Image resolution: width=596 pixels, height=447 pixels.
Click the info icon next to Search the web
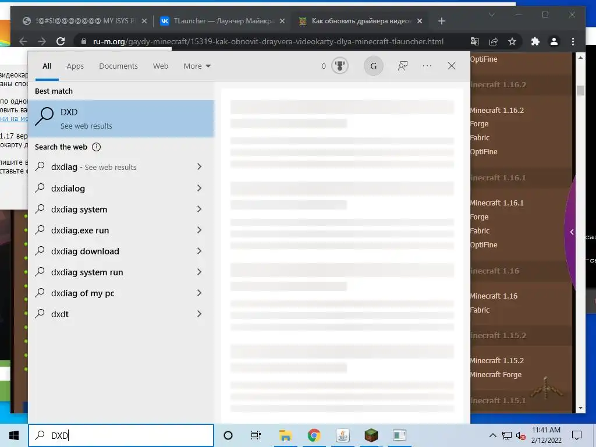point(96,147)
